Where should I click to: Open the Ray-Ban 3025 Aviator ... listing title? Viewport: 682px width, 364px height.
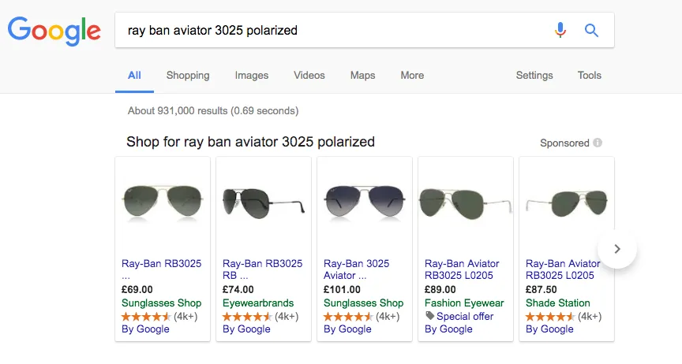356,269
